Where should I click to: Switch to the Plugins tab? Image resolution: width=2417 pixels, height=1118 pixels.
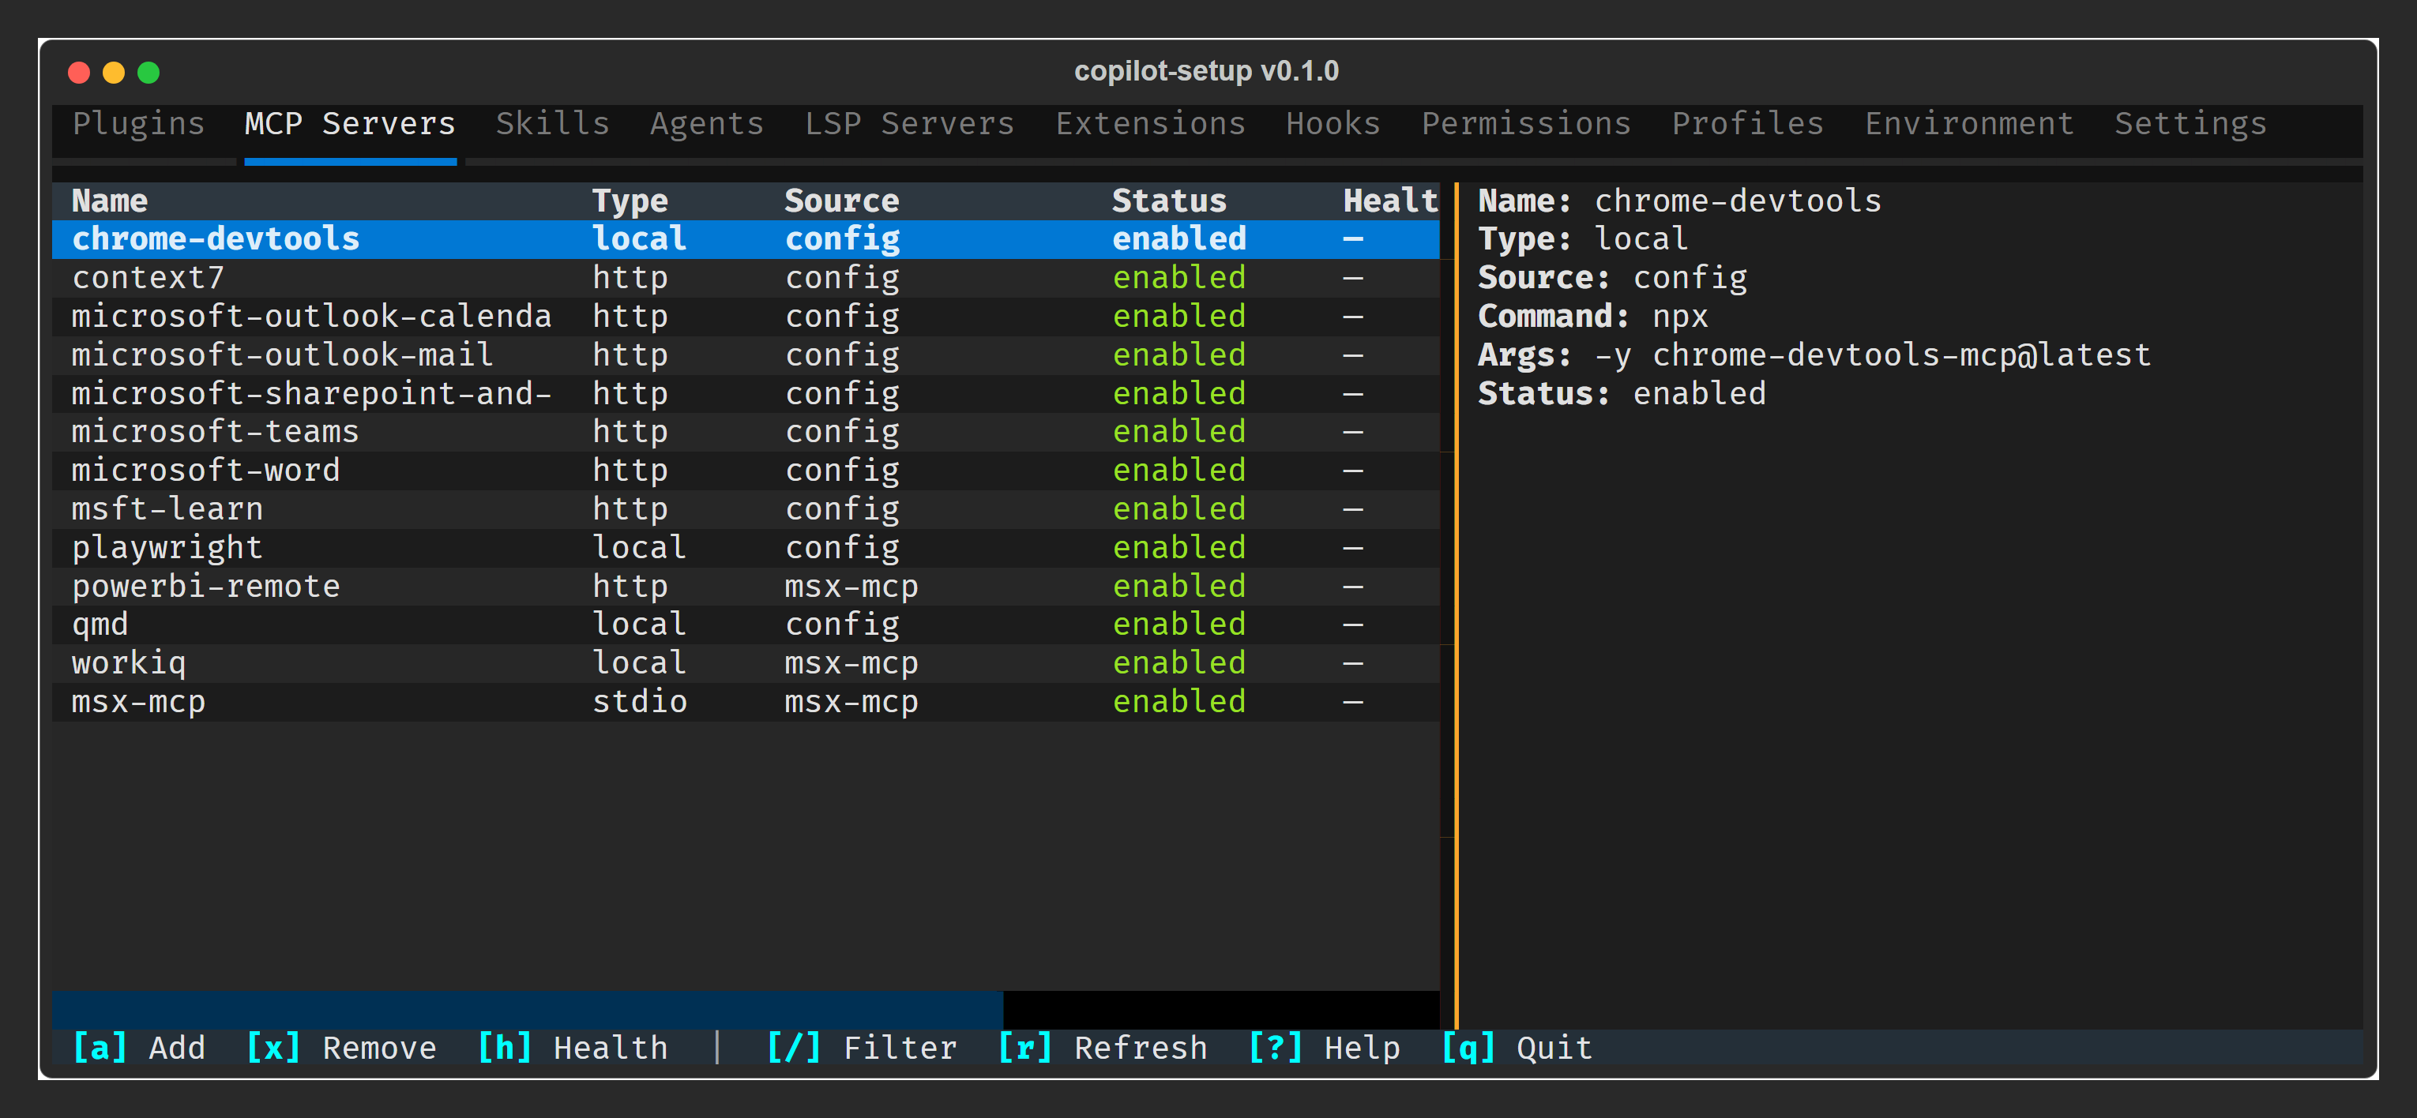[x=139, y=124]
